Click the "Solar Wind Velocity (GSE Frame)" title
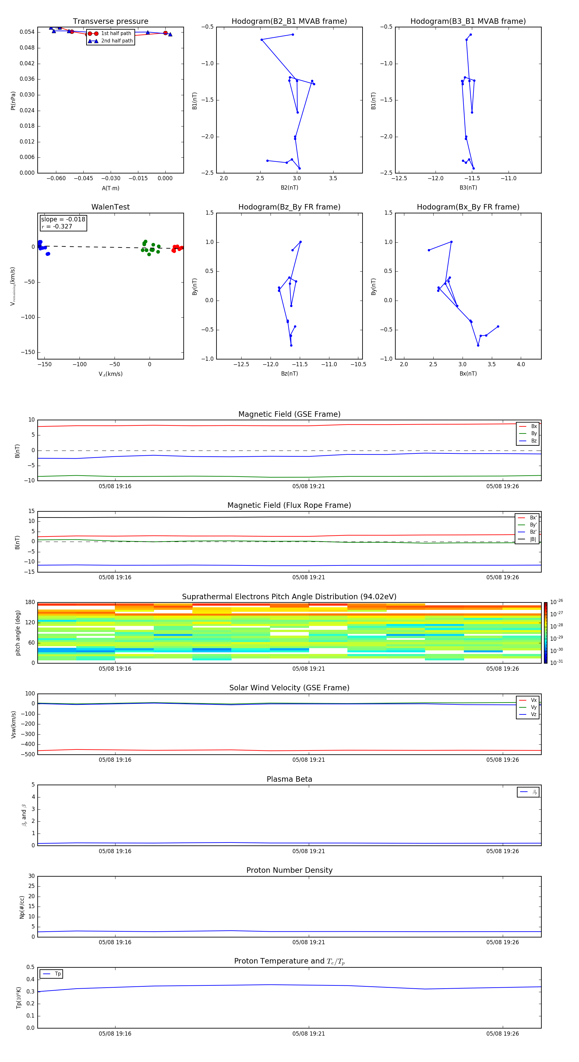 tap(289, 688)
